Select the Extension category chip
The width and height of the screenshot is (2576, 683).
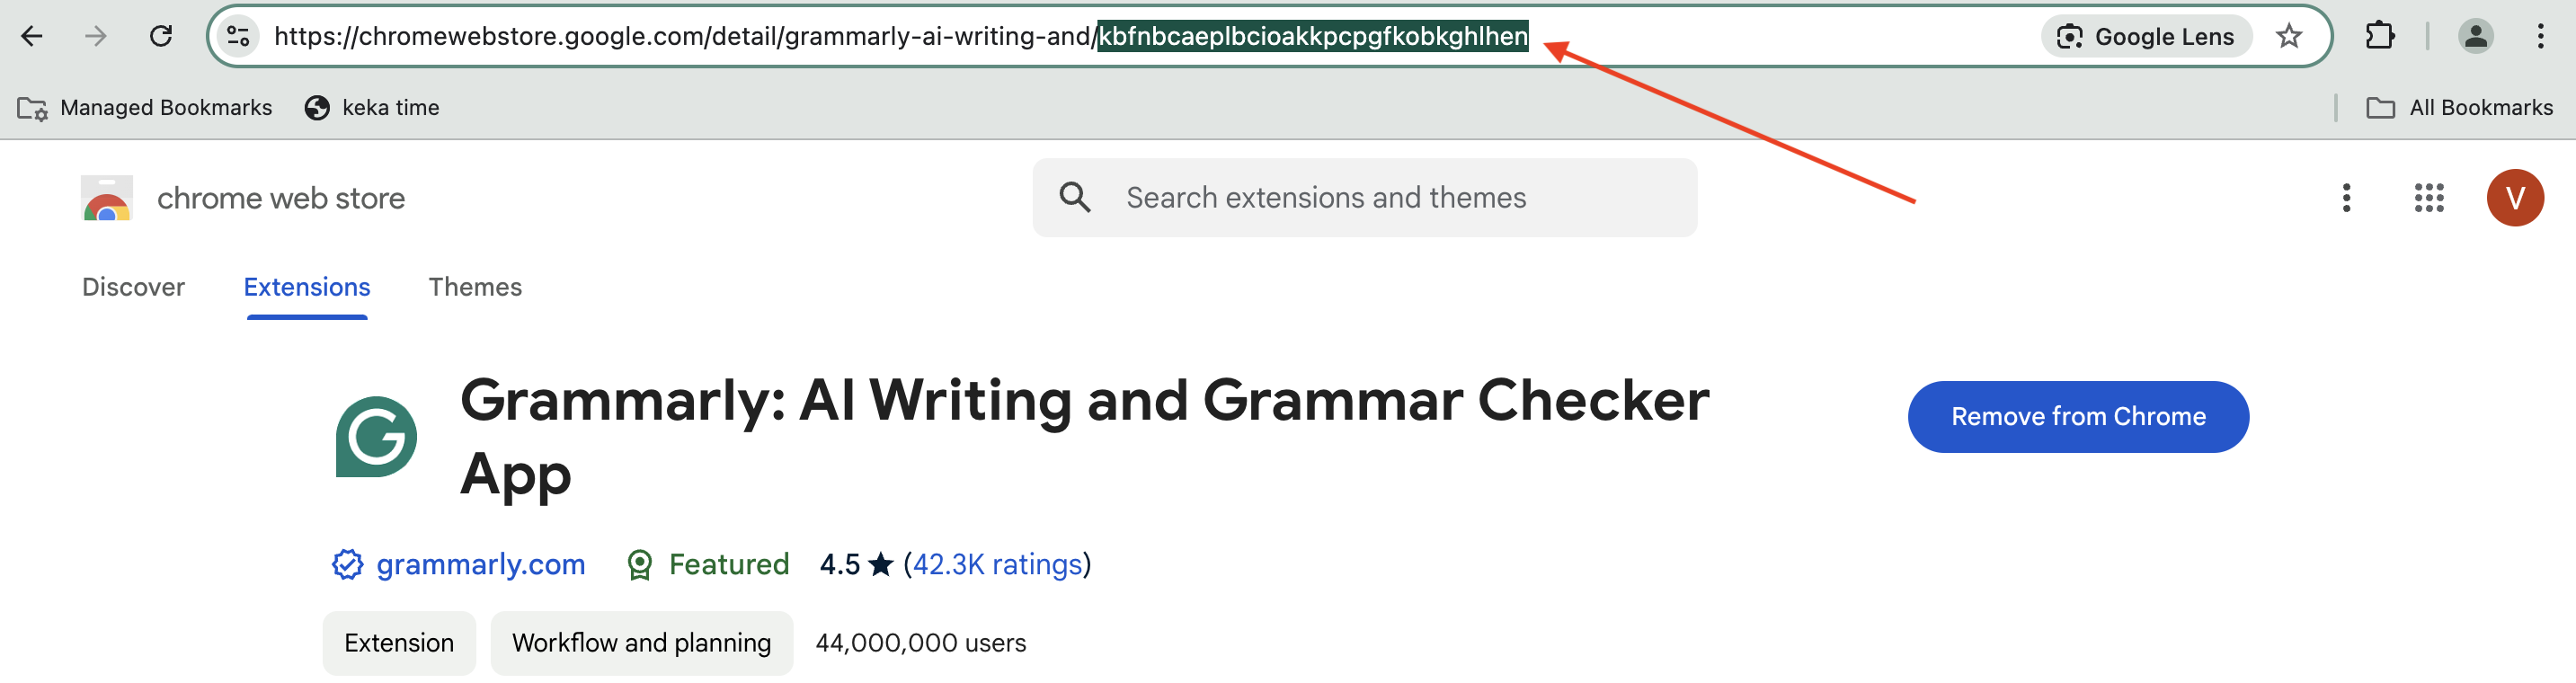(x=399, y=643)
